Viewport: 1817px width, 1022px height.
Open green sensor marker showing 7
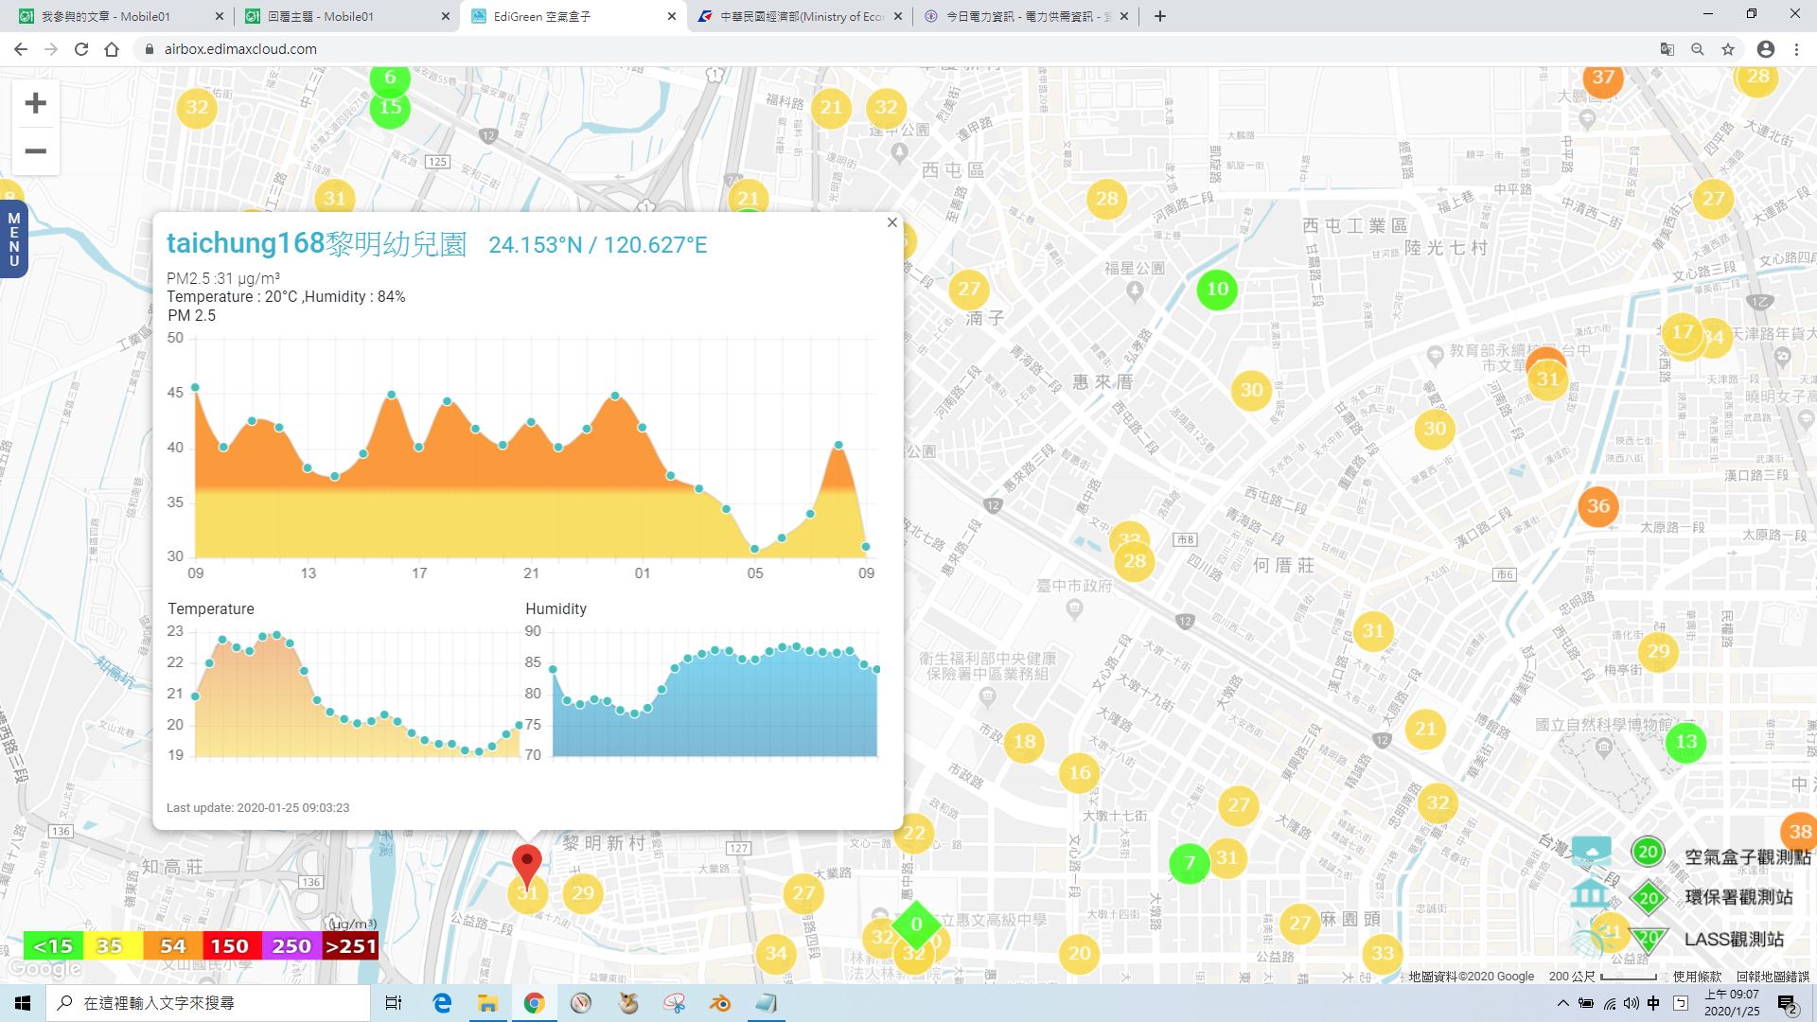[1189, 863]
